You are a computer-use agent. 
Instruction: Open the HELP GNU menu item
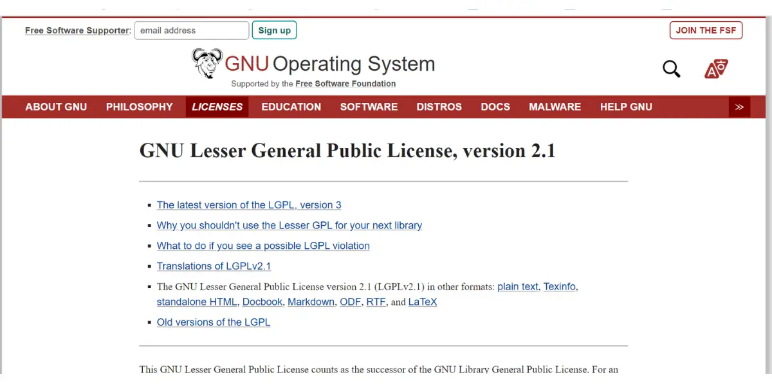point(626,107)
